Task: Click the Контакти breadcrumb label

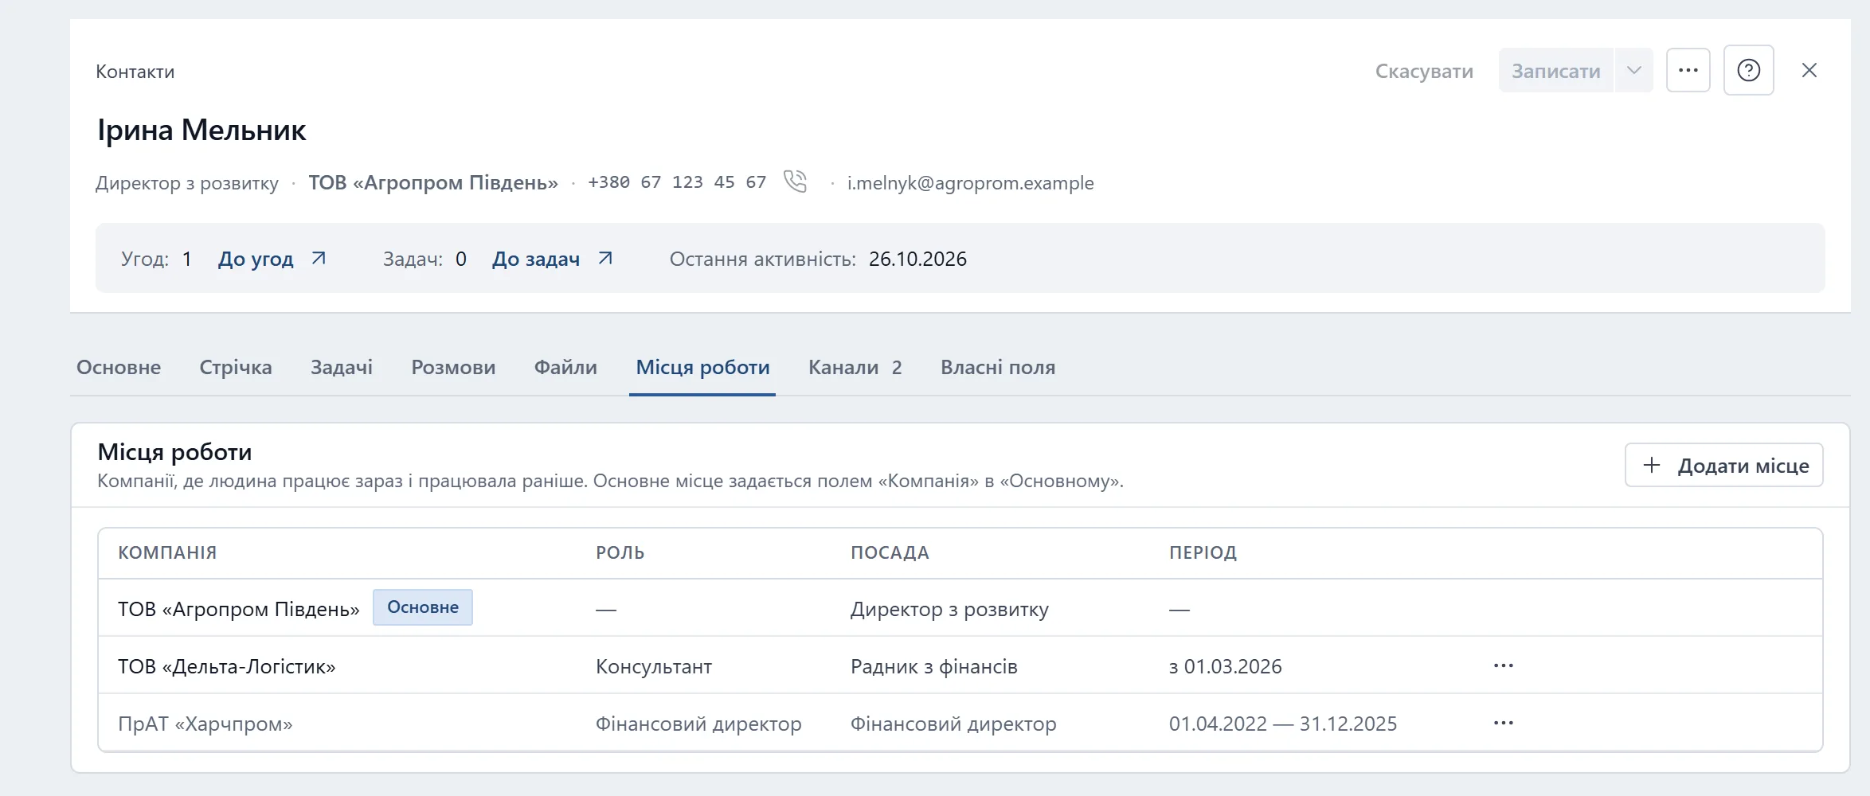Action: pos(135,71)
